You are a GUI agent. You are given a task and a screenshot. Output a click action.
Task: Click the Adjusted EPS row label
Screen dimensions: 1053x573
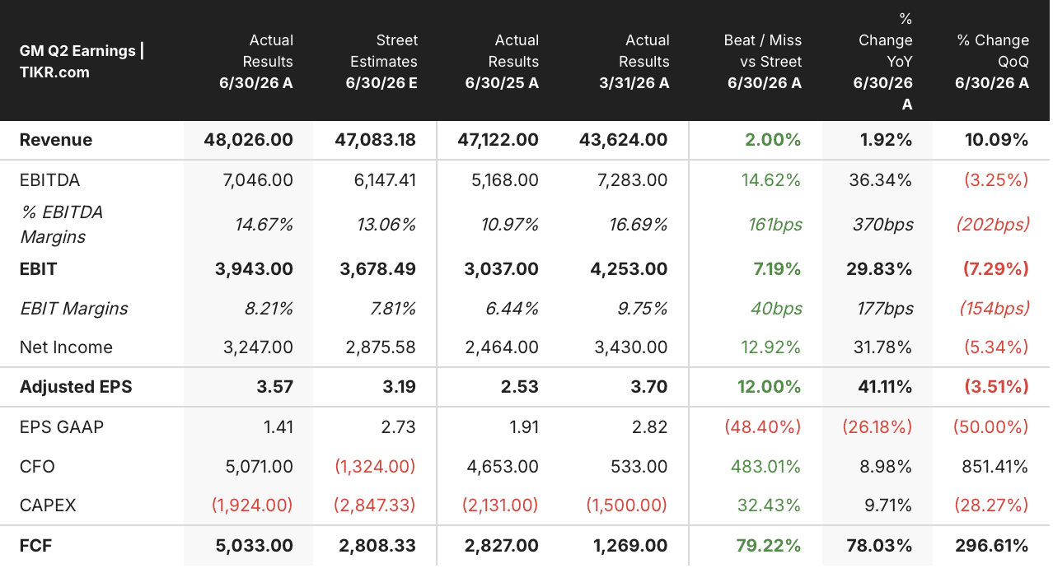click(76, 387)
